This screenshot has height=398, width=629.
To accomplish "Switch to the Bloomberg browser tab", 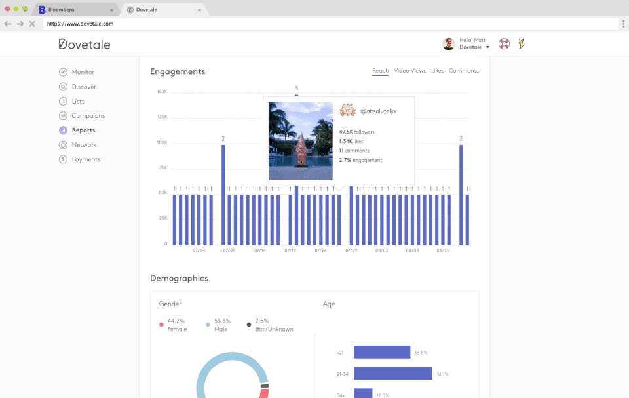I will [x=72, y=10].
